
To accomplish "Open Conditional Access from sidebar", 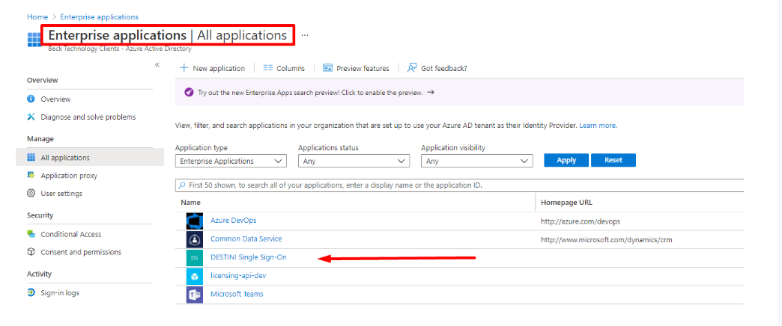I will [x=71, y=234].
